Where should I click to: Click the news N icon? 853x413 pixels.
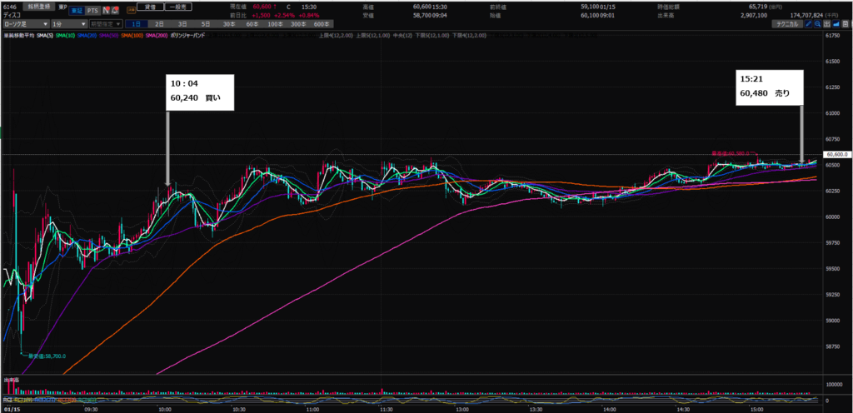[x=105, y=8]
